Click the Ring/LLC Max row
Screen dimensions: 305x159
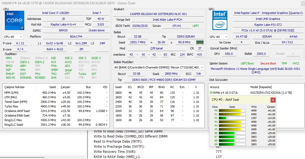[x=56, y=120]
